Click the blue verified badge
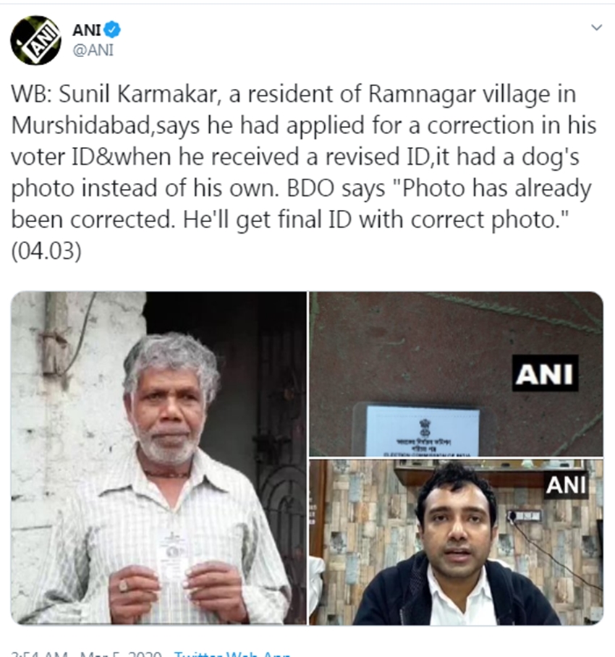 click(x=112, y=30)
